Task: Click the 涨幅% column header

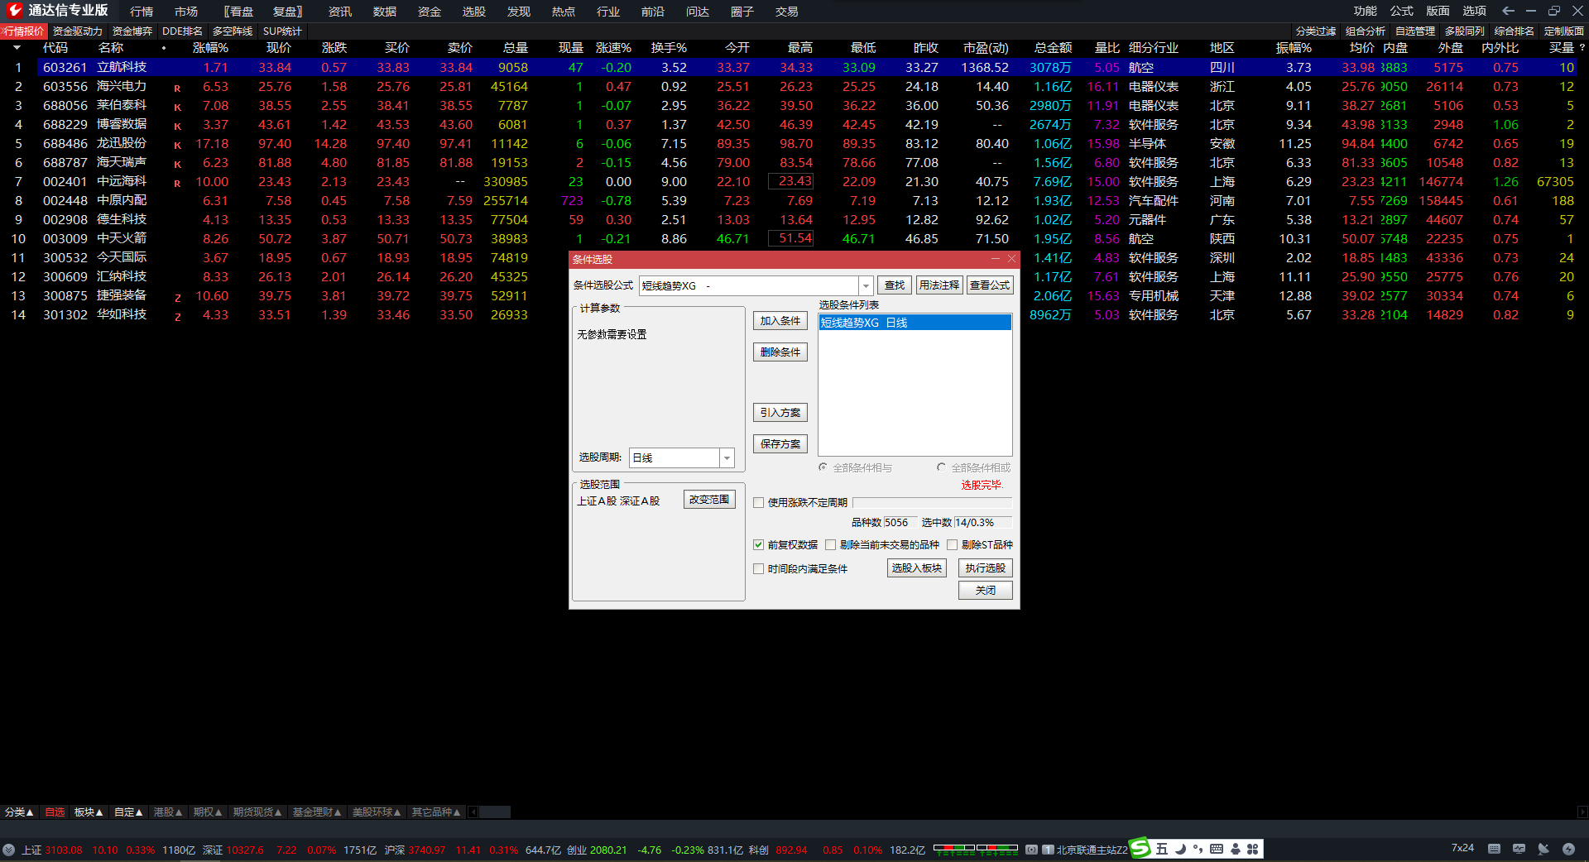Action: click(210, 48)
